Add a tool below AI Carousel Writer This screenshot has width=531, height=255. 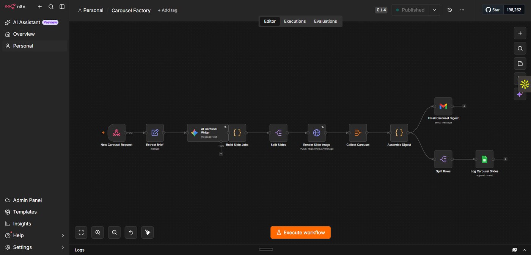pyautogui.click(x=221, y=153)
